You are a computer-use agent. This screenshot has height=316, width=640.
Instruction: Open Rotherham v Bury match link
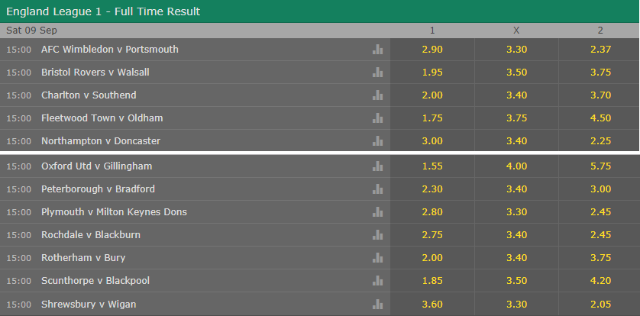click(83, 258)
